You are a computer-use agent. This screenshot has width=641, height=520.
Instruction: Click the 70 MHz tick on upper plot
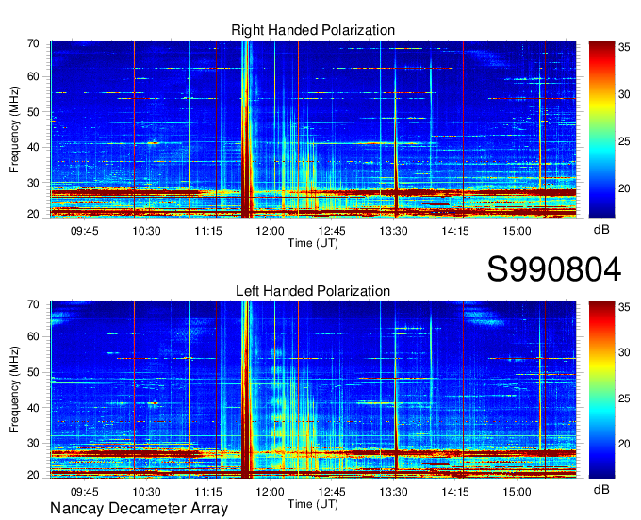click(x=33, y=43)
